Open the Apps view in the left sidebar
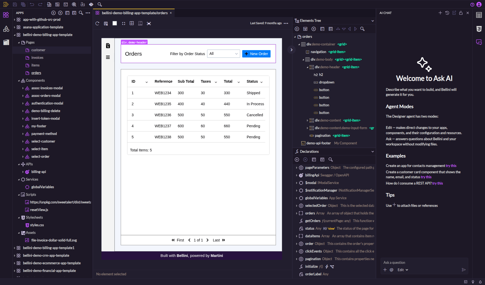Screen dimensions: 485x285 tap(6, 15)
